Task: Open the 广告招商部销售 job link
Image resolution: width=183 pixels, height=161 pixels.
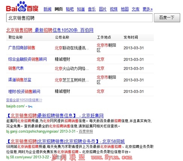Action: tap(22, 48)
